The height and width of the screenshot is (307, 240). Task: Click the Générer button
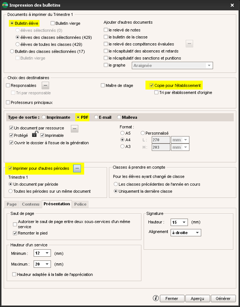coord(223,298)
